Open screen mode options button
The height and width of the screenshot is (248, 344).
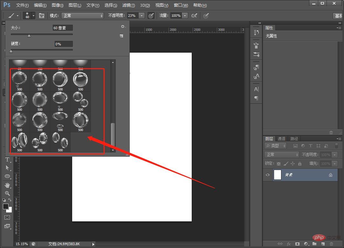pyautogui.click(x=7, y=226)
